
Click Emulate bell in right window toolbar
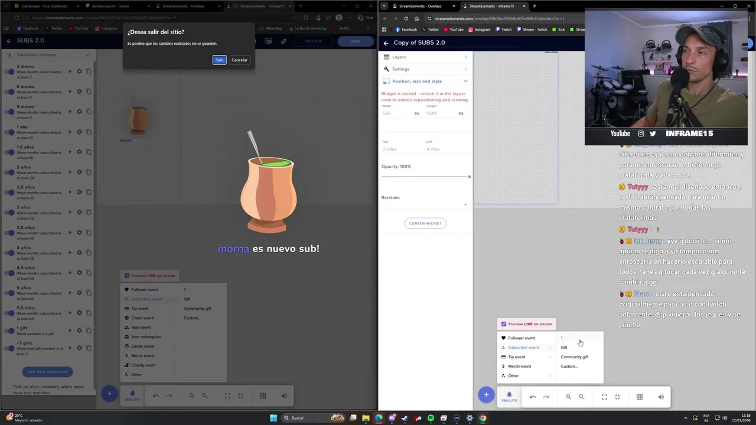(x=509, y=397)
